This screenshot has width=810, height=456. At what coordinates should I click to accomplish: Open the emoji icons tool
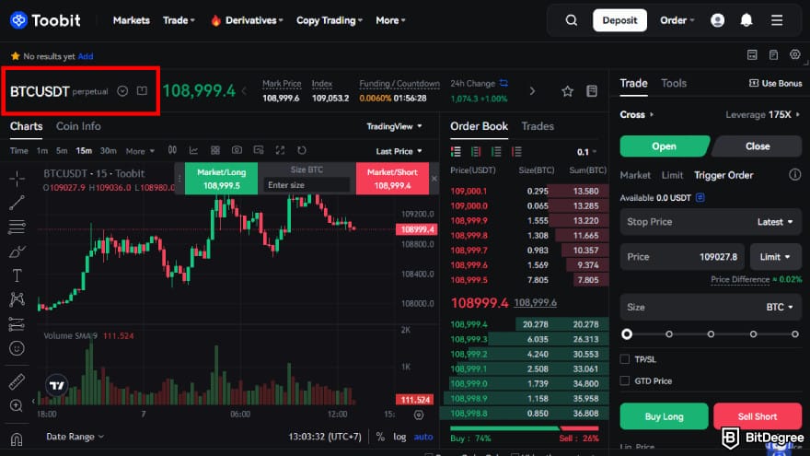pyautogui.click(x=17, y=348)
